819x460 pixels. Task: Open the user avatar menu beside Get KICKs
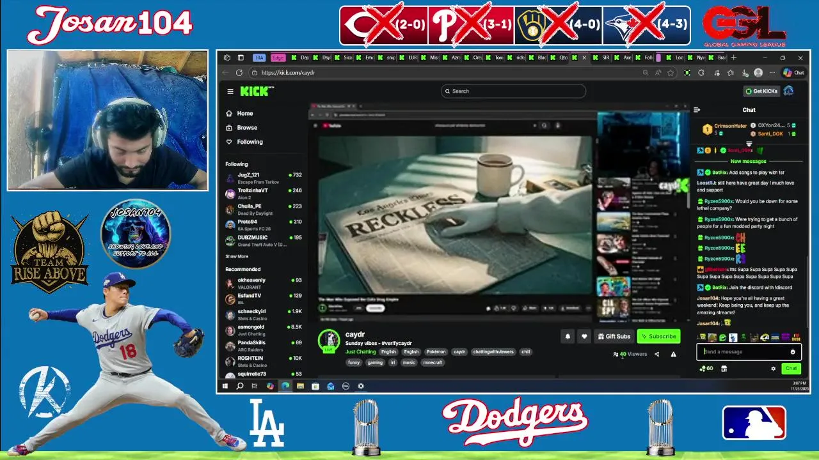[x=788, y=91]
